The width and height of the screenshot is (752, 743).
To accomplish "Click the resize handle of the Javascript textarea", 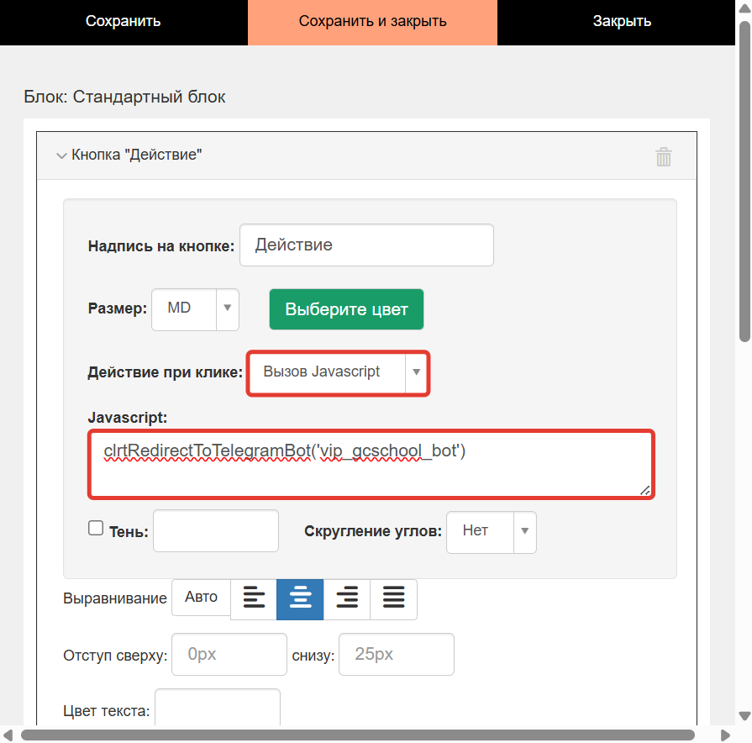I will click(645, 490).
